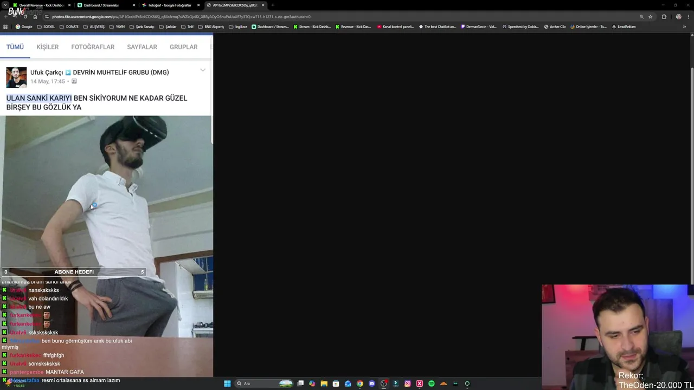View site information icon in address bar
The height and width of the screenshot is (390, 694).
[x=47, y=17]
